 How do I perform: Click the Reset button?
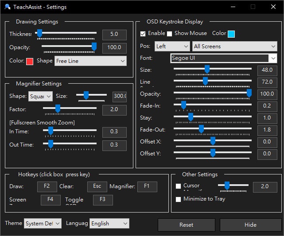pos(187,225)
